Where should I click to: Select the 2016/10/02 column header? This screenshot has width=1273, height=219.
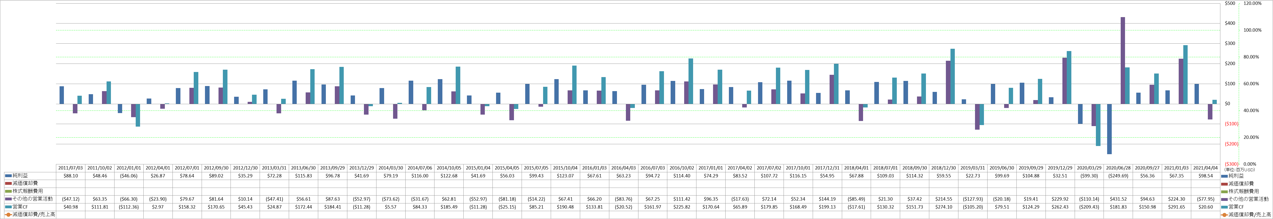682,168
